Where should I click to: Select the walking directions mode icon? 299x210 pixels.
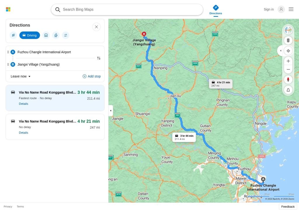coord(56,35)
